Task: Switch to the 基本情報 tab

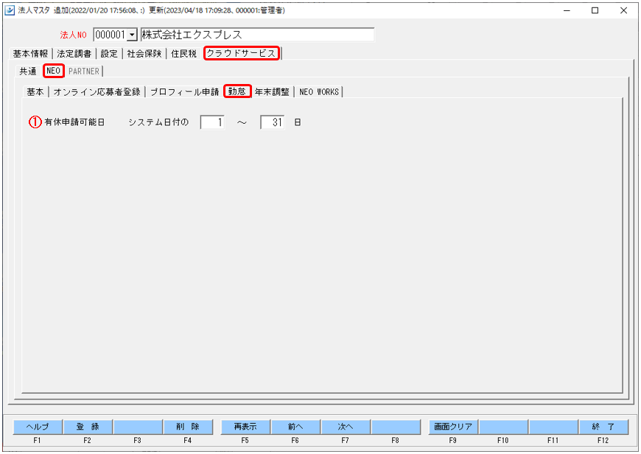Action: (x=30, y=54)
